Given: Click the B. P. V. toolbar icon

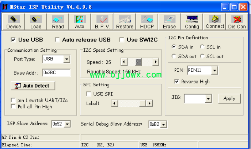Looking at the screenshot, I should (x=102, y=22).
